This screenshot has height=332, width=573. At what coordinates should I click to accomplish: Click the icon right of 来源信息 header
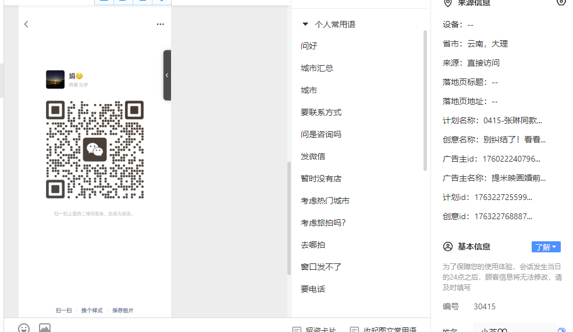coord(561,2)
